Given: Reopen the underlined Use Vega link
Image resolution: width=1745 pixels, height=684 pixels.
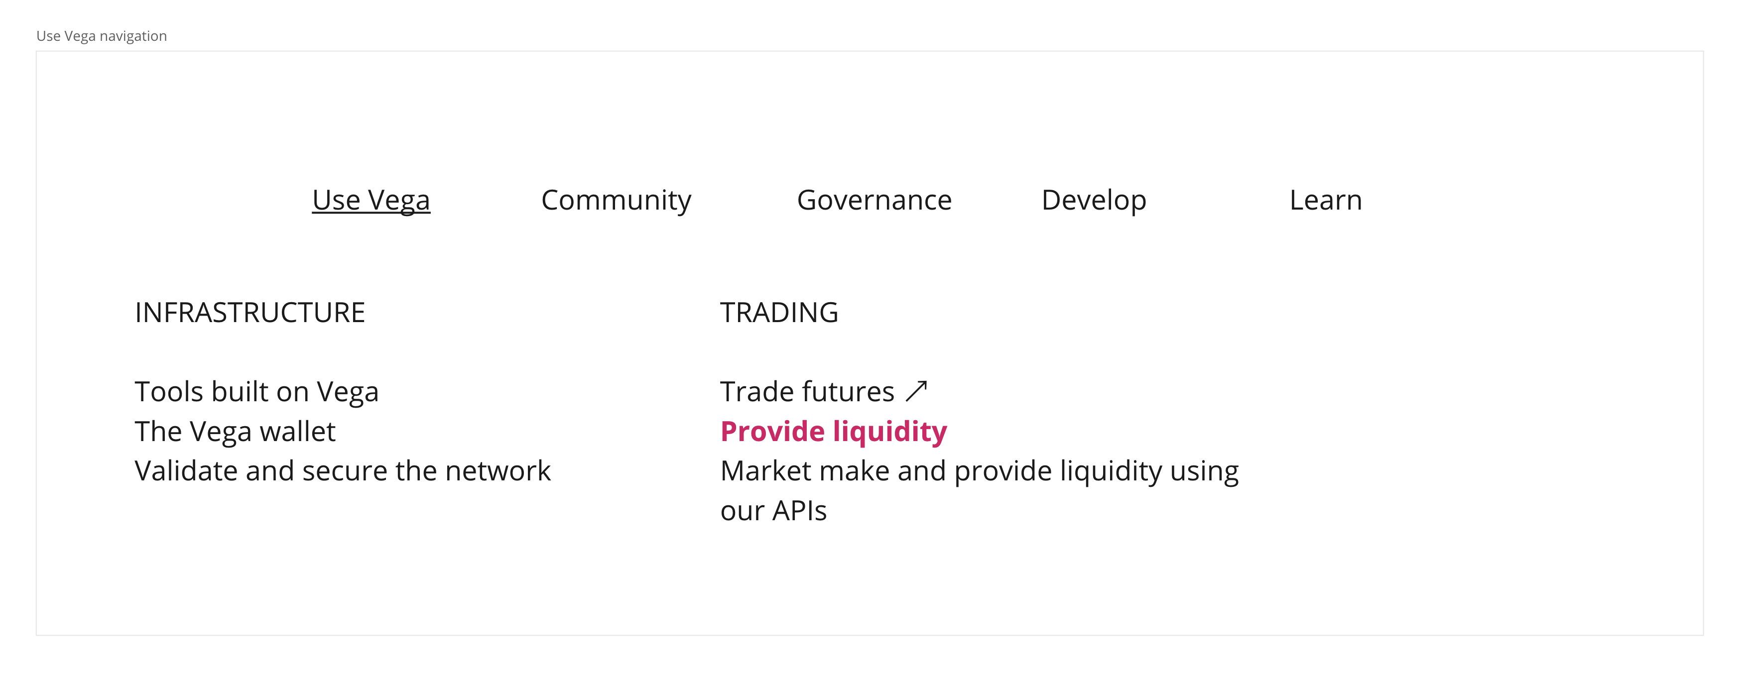Looking at the screenshot, I should click(x=371, y=200).
